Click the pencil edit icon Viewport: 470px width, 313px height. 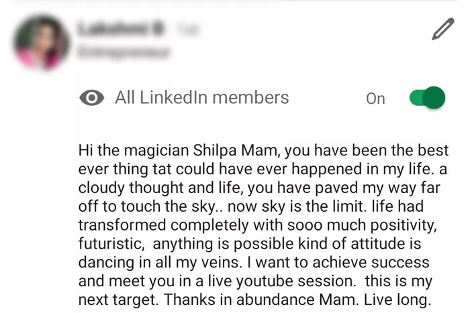(442, 29)
